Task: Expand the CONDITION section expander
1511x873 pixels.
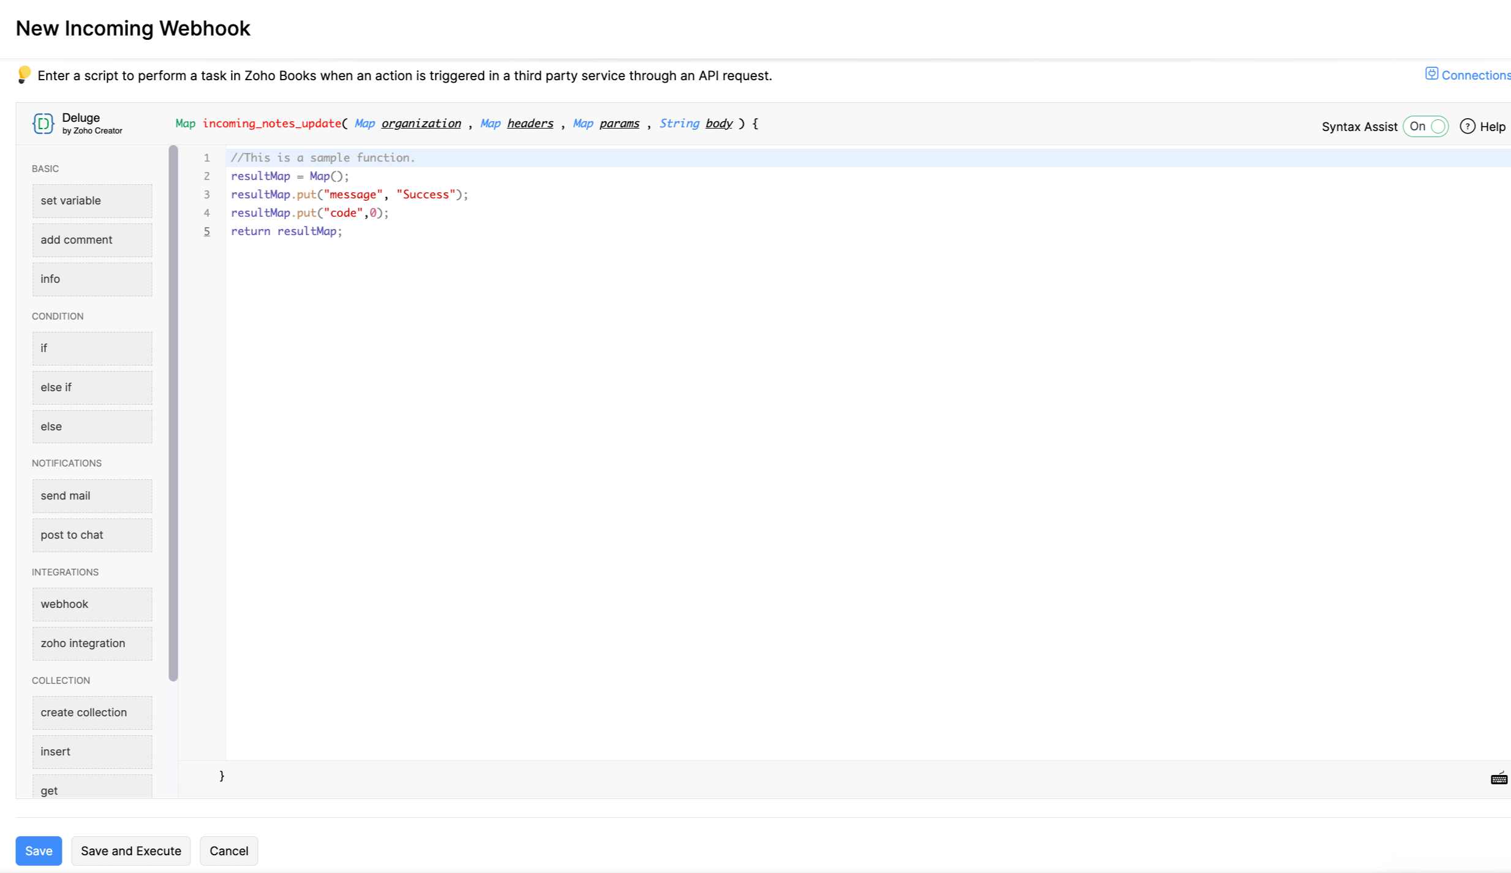Action: 57,316
